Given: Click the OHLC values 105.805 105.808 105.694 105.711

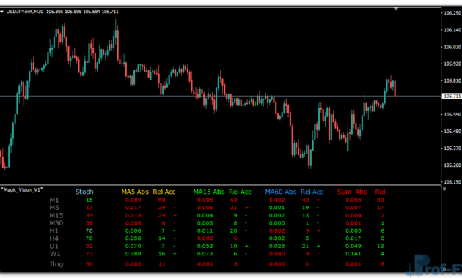Looking at the screenshot, I should click(x=82, y=12).
